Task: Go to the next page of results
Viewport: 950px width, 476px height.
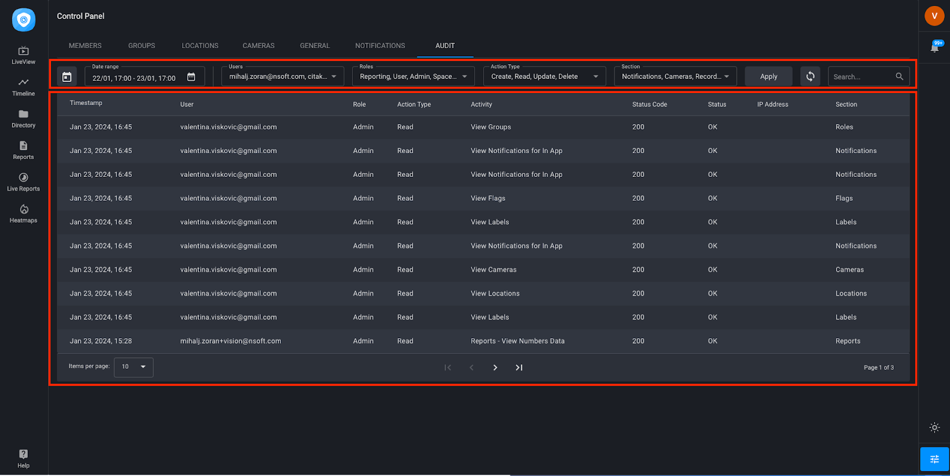Action: tap(495, 367)
